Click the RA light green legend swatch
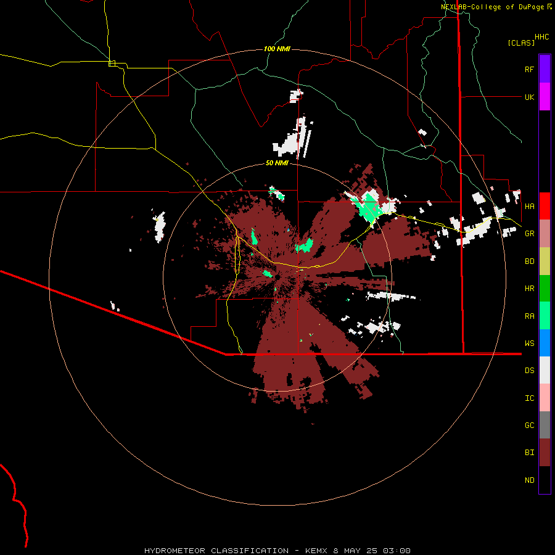The height and width of the screenshot is (555, 555). (x=545, y=316)
